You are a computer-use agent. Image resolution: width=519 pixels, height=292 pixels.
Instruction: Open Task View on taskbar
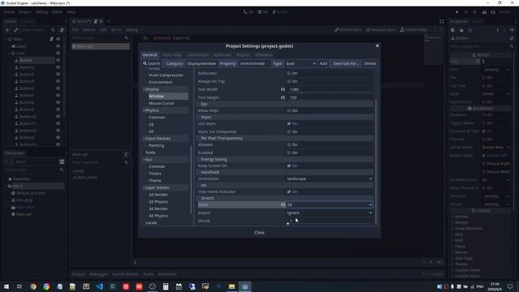click(x=19, y=286)
